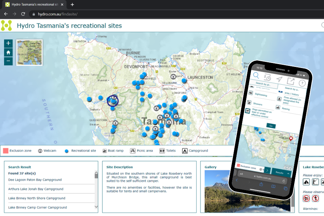Click the camping tent icon under Please enjoy
Image resolution: width=324 pixels, height=216 pixels.
coord(306,182)
